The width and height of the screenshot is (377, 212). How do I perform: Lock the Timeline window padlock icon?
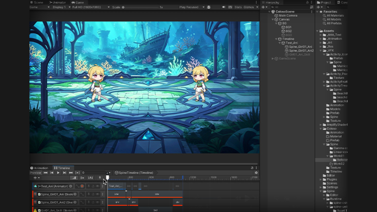[252, 168]
